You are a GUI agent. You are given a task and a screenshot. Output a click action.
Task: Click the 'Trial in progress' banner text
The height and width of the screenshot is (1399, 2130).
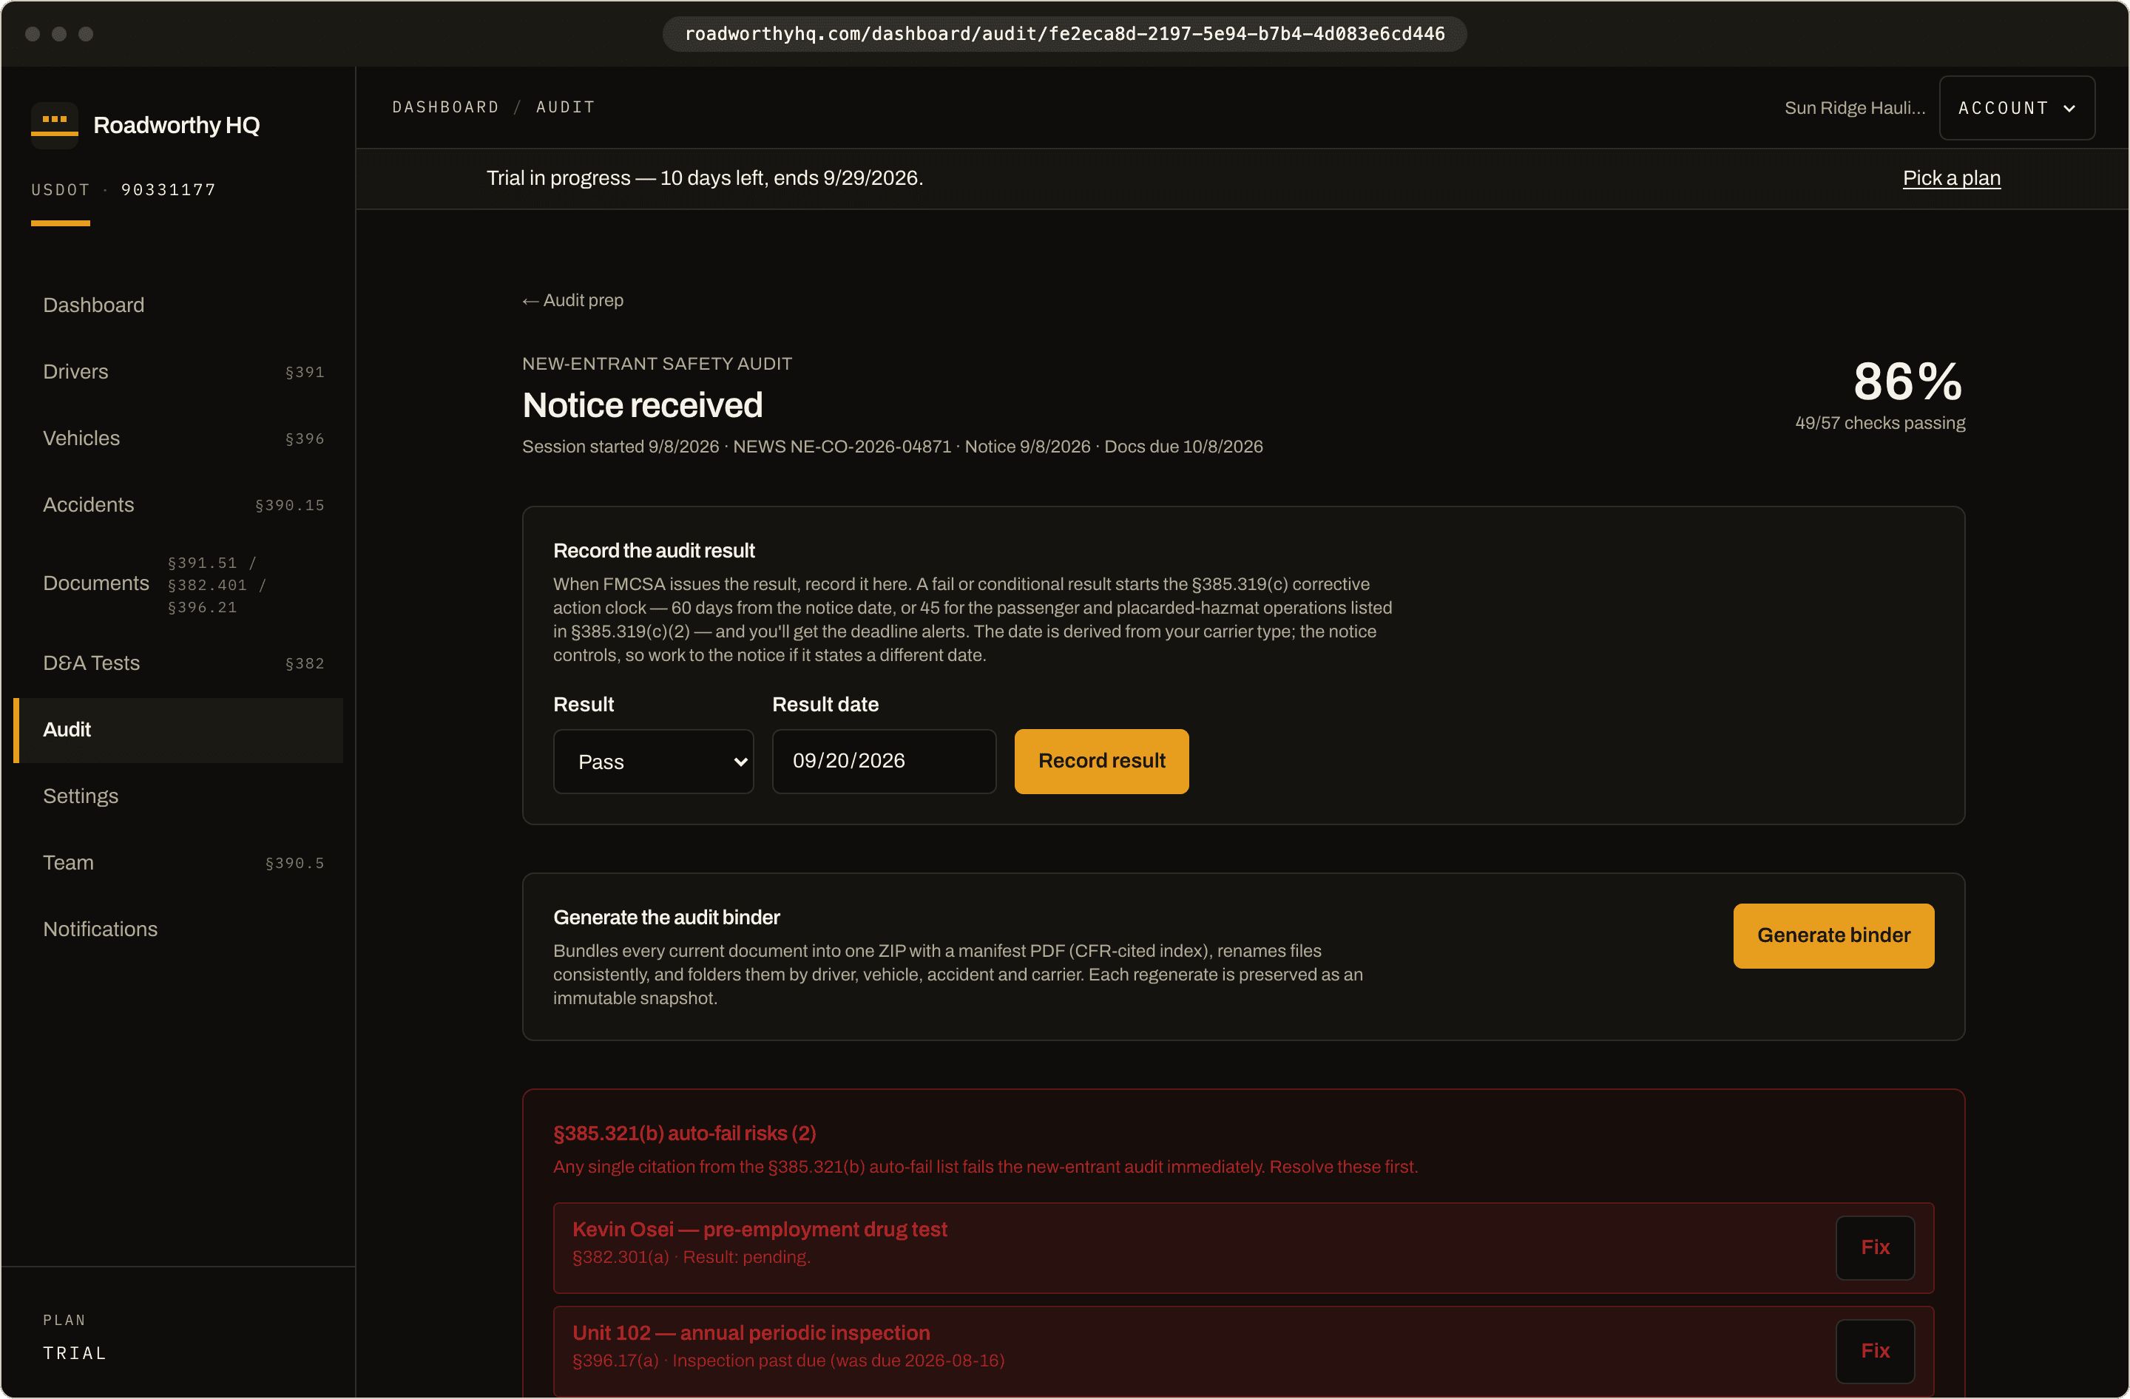pyautogui.click(x=704, y=178)
